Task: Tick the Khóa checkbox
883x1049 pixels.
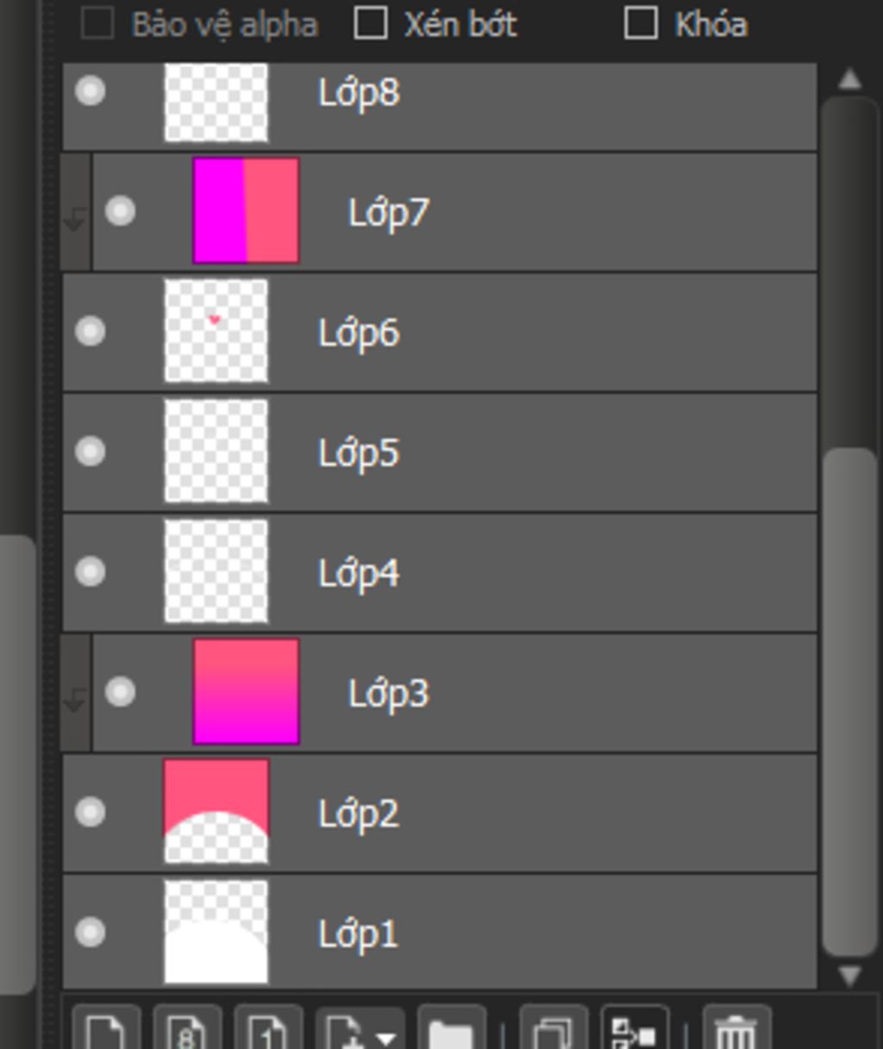Action: point(641,23)
